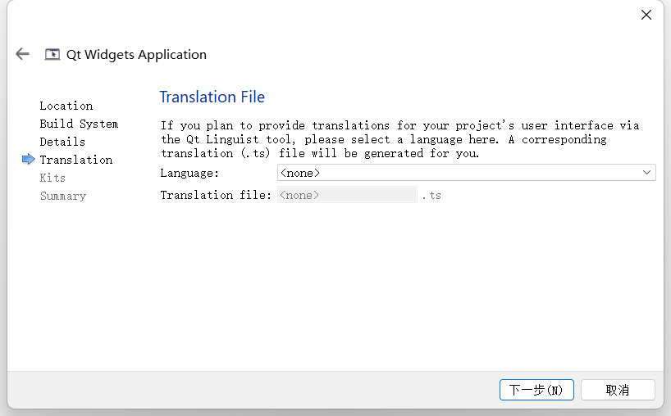This screenshot has width=671, height=416.
Task: Select the Build System wizard step
Action: 79,124
